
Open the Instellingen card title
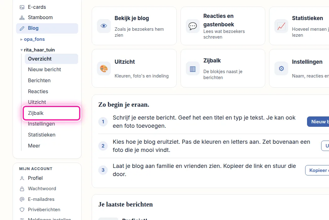(x=307, y=62)
